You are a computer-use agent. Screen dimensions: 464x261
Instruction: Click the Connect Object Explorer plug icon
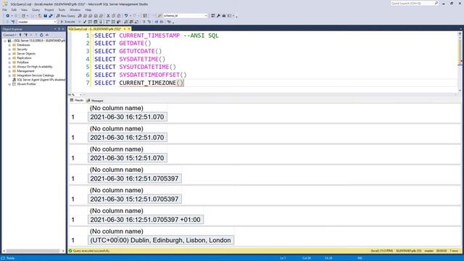pyautogui.click(x=20, y=35)
